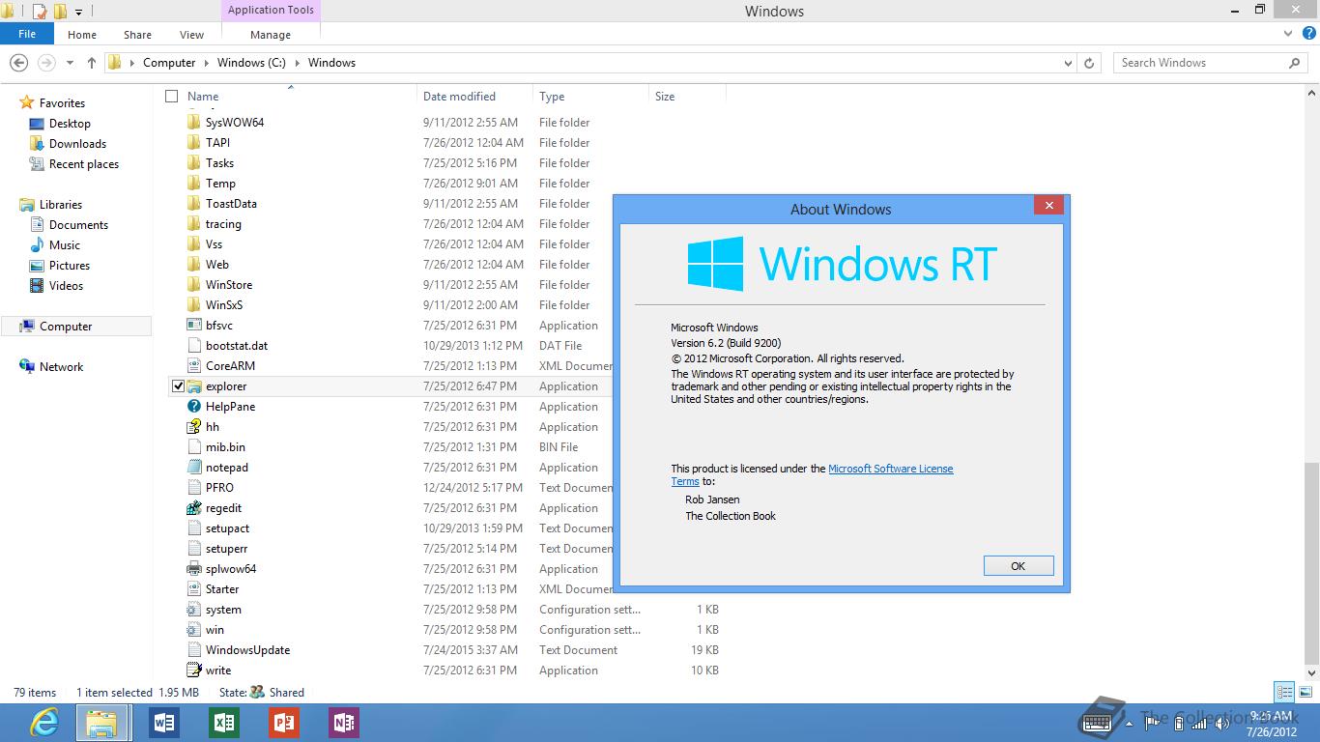1320x742 pixels.
Task: Open the Videos library
Action: pos(66,286)
